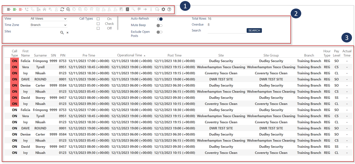Sort by Pre Time column header
The width and height of the screenshot is (355, 164).
(x=89, y=56)
